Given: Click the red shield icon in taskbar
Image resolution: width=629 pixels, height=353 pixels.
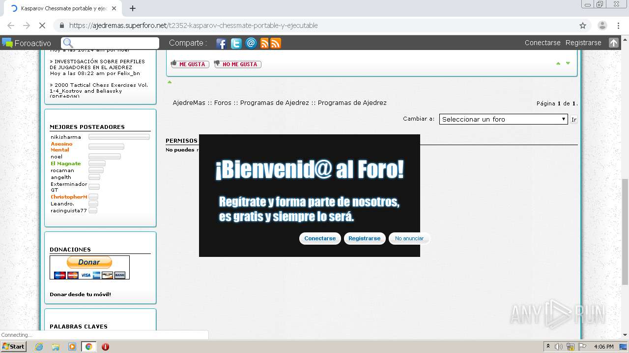Looking at the screenshot, I should (105, 347).
